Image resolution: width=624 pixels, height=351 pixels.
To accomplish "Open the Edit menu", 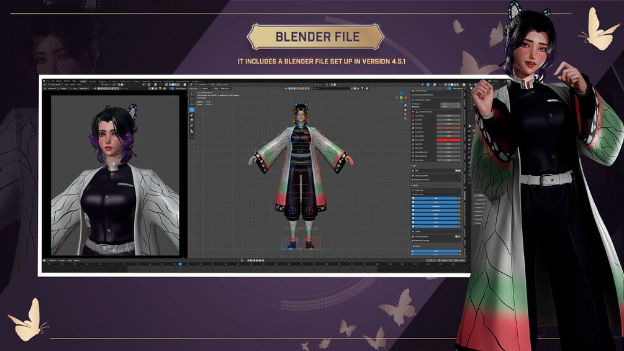I will pos(53,81).
